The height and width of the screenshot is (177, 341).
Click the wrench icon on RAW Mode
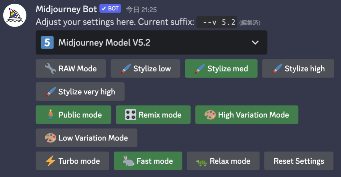[51, 68]
